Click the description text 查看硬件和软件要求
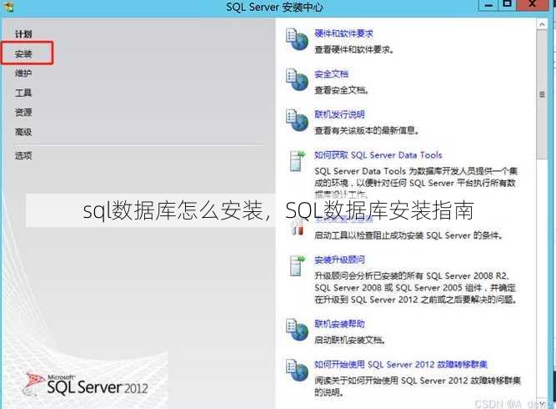Screen dimensions: 556x409 (354, 49)
